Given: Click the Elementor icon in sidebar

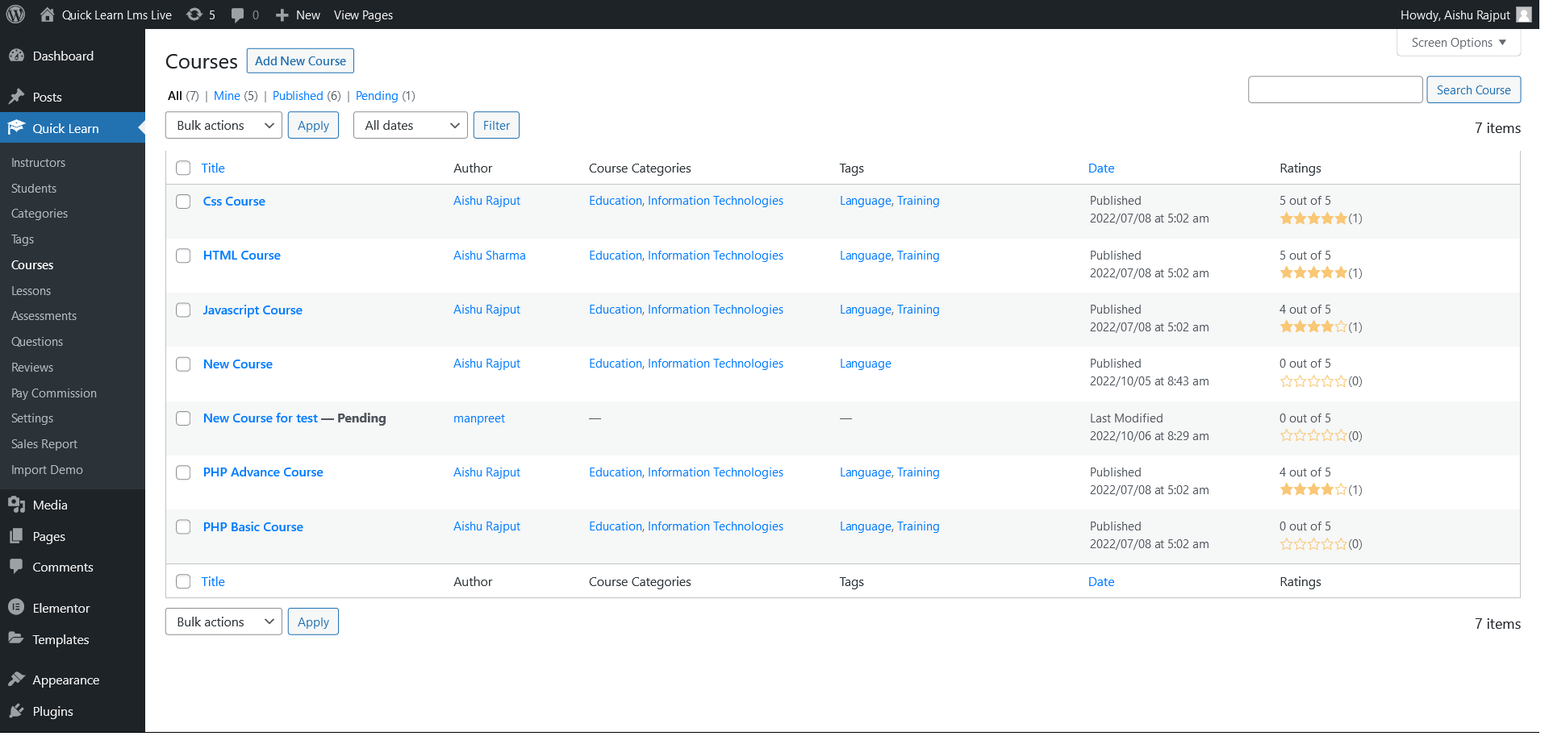Looking at the screenshot, I should [16, 608].
